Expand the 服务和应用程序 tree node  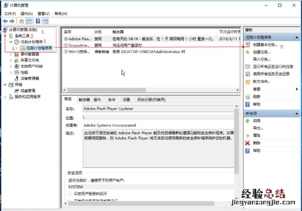point(6,97)
